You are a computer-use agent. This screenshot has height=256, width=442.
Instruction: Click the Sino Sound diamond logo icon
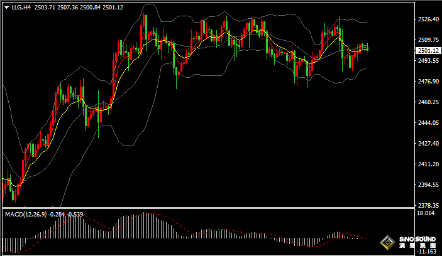(389, 243)
